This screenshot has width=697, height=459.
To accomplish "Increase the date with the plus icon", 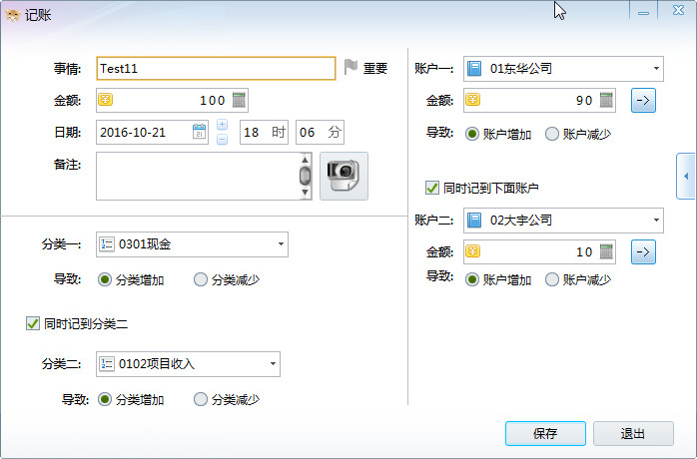I will coord(223,125).
